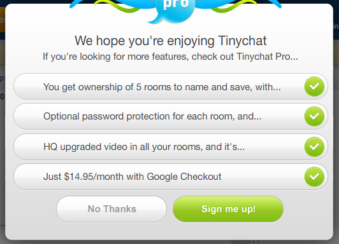Viewport: 339px width, 244px height.
Task: Click the green swoosh right of Pro logo
Action: pos(233,6)
